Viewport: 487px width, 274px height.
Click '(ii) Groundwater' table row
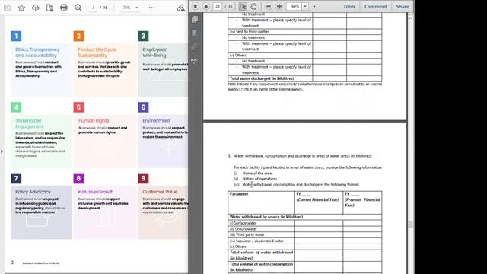click(x=304, y=229)
